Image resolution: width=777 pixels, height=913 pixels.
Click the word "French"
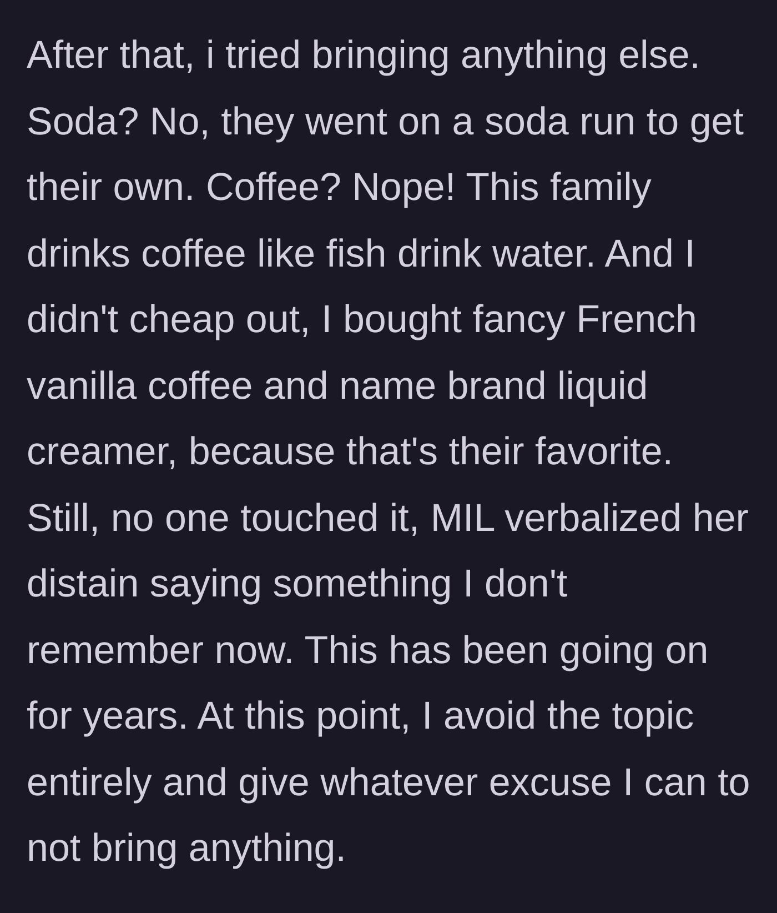point(637,319)
